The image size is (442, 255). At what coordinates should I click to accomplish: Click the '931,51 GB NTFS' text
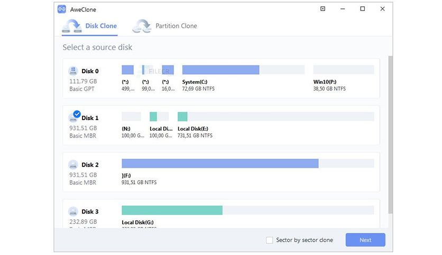click(x=139, y=182)
